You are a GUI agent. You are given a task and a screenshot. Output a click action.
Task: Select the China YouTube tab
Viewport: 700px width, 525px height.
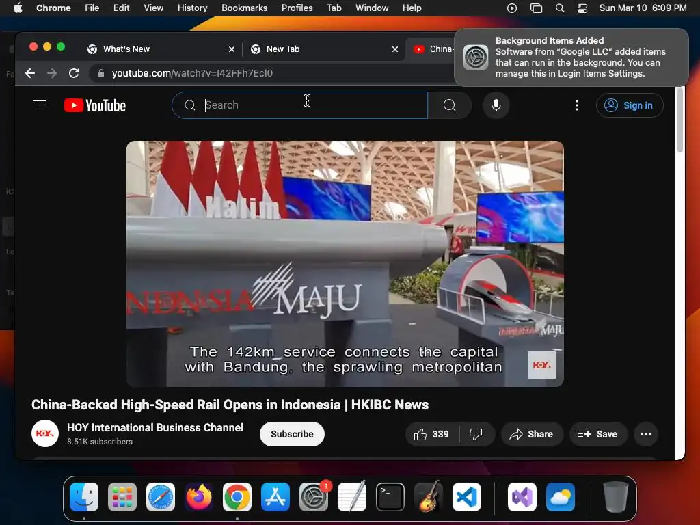432,49
